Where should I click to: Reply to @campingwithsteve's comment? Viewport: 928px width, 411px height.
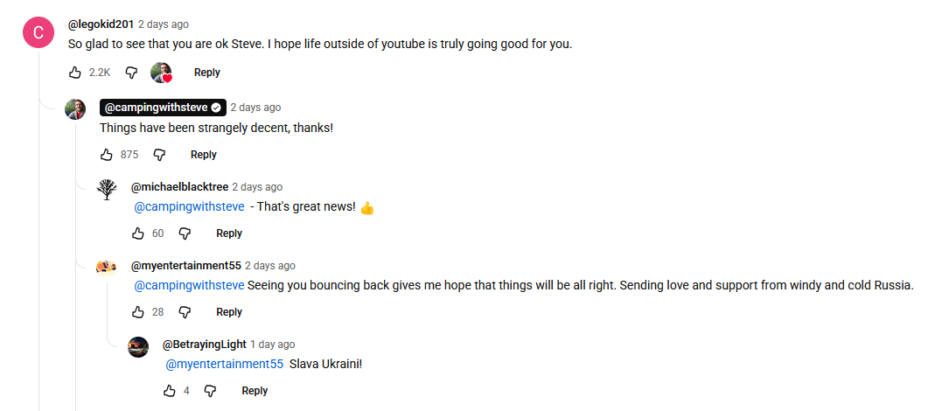[204, 155]
